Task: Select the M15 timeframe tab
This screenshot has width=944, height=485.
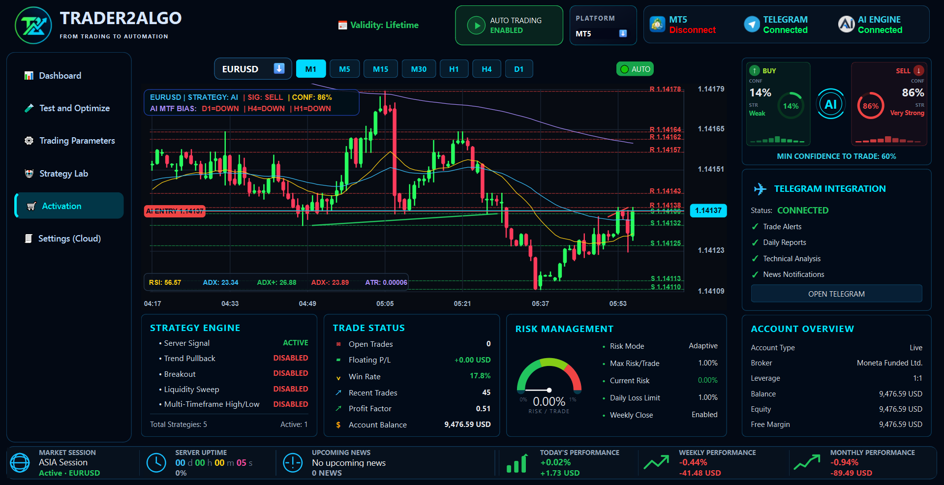Action: (381, 69)
